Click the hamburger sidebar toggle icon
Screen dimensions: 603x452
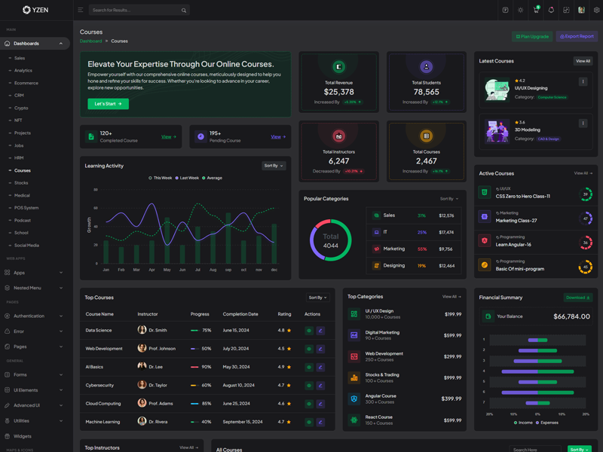pos(81,11)
